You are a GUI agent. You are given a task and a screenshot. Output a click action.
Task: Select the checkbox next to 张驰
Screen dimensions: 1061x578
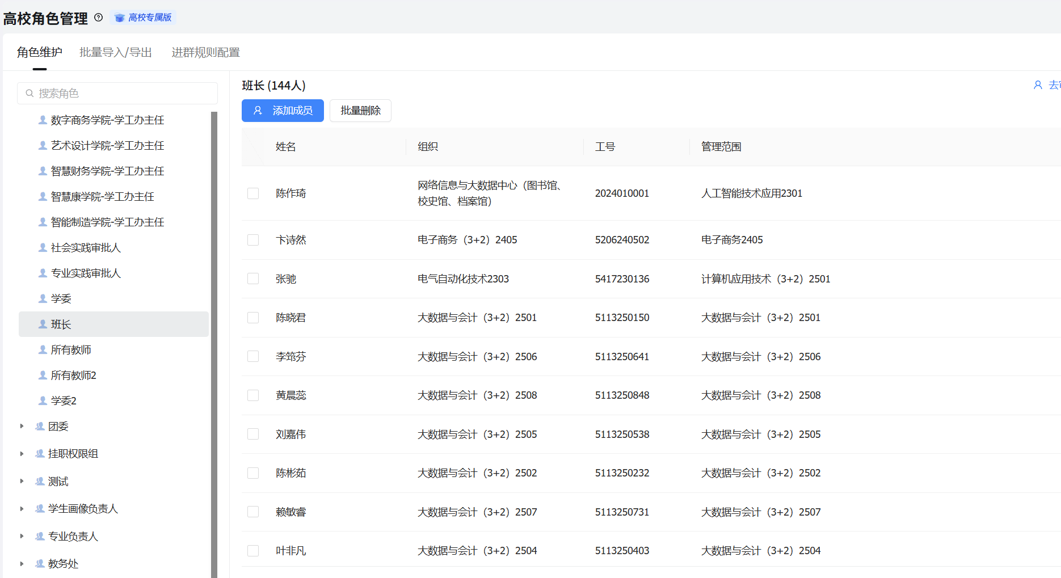253,279
